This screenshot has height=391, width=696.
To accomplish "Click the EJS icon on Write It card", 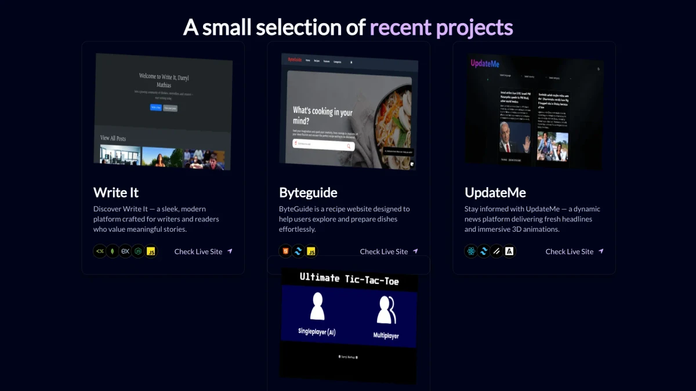I will coord(100,251).
